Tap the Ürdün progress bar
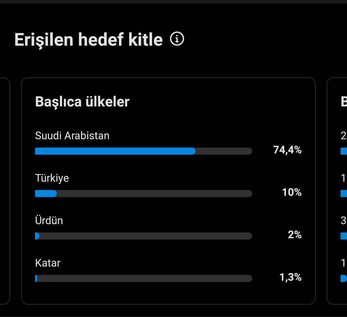This screenshot has height=317, width=347. pyautogui.click(x=143, y=236)
